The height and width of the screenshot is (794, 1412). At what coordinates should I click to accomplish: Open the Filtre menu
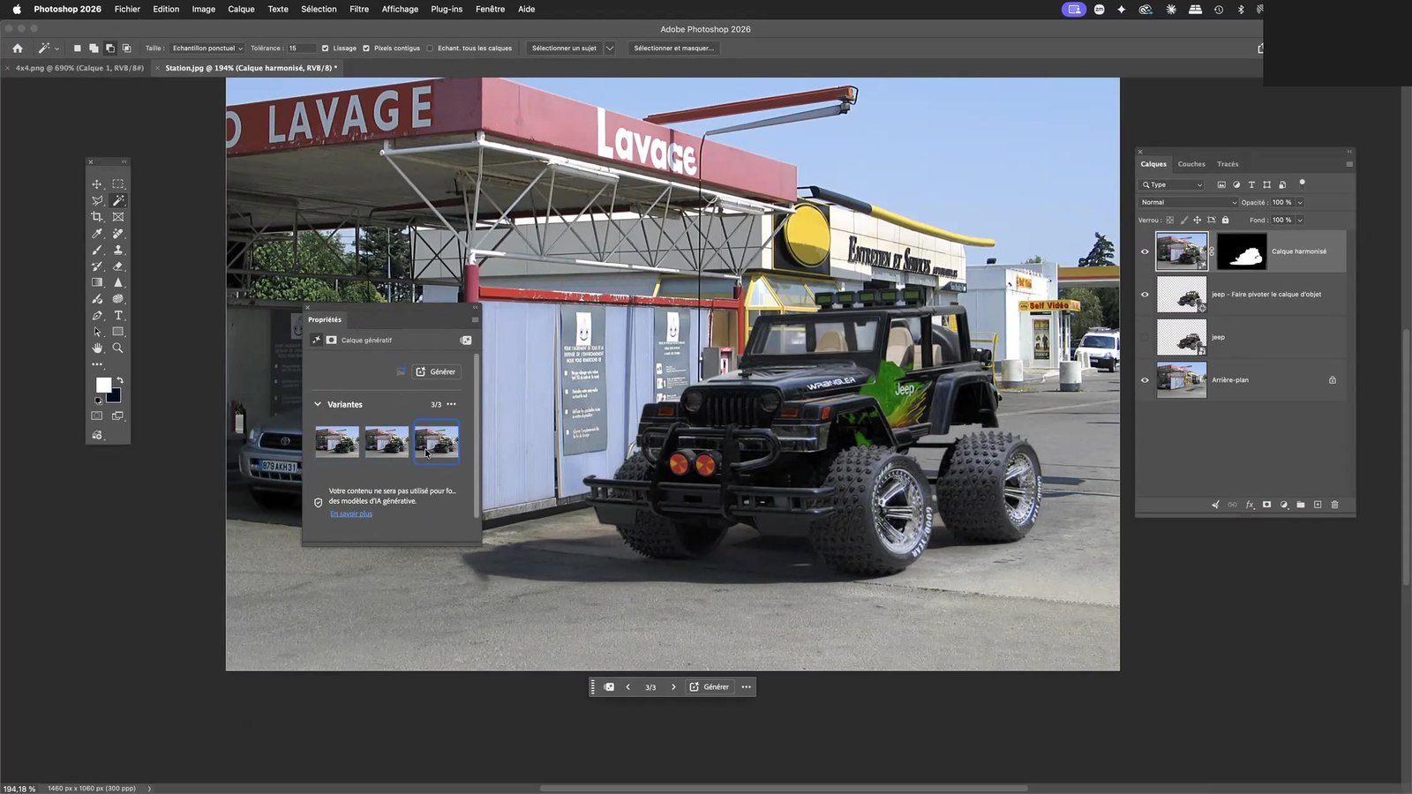tap(359, 9)
